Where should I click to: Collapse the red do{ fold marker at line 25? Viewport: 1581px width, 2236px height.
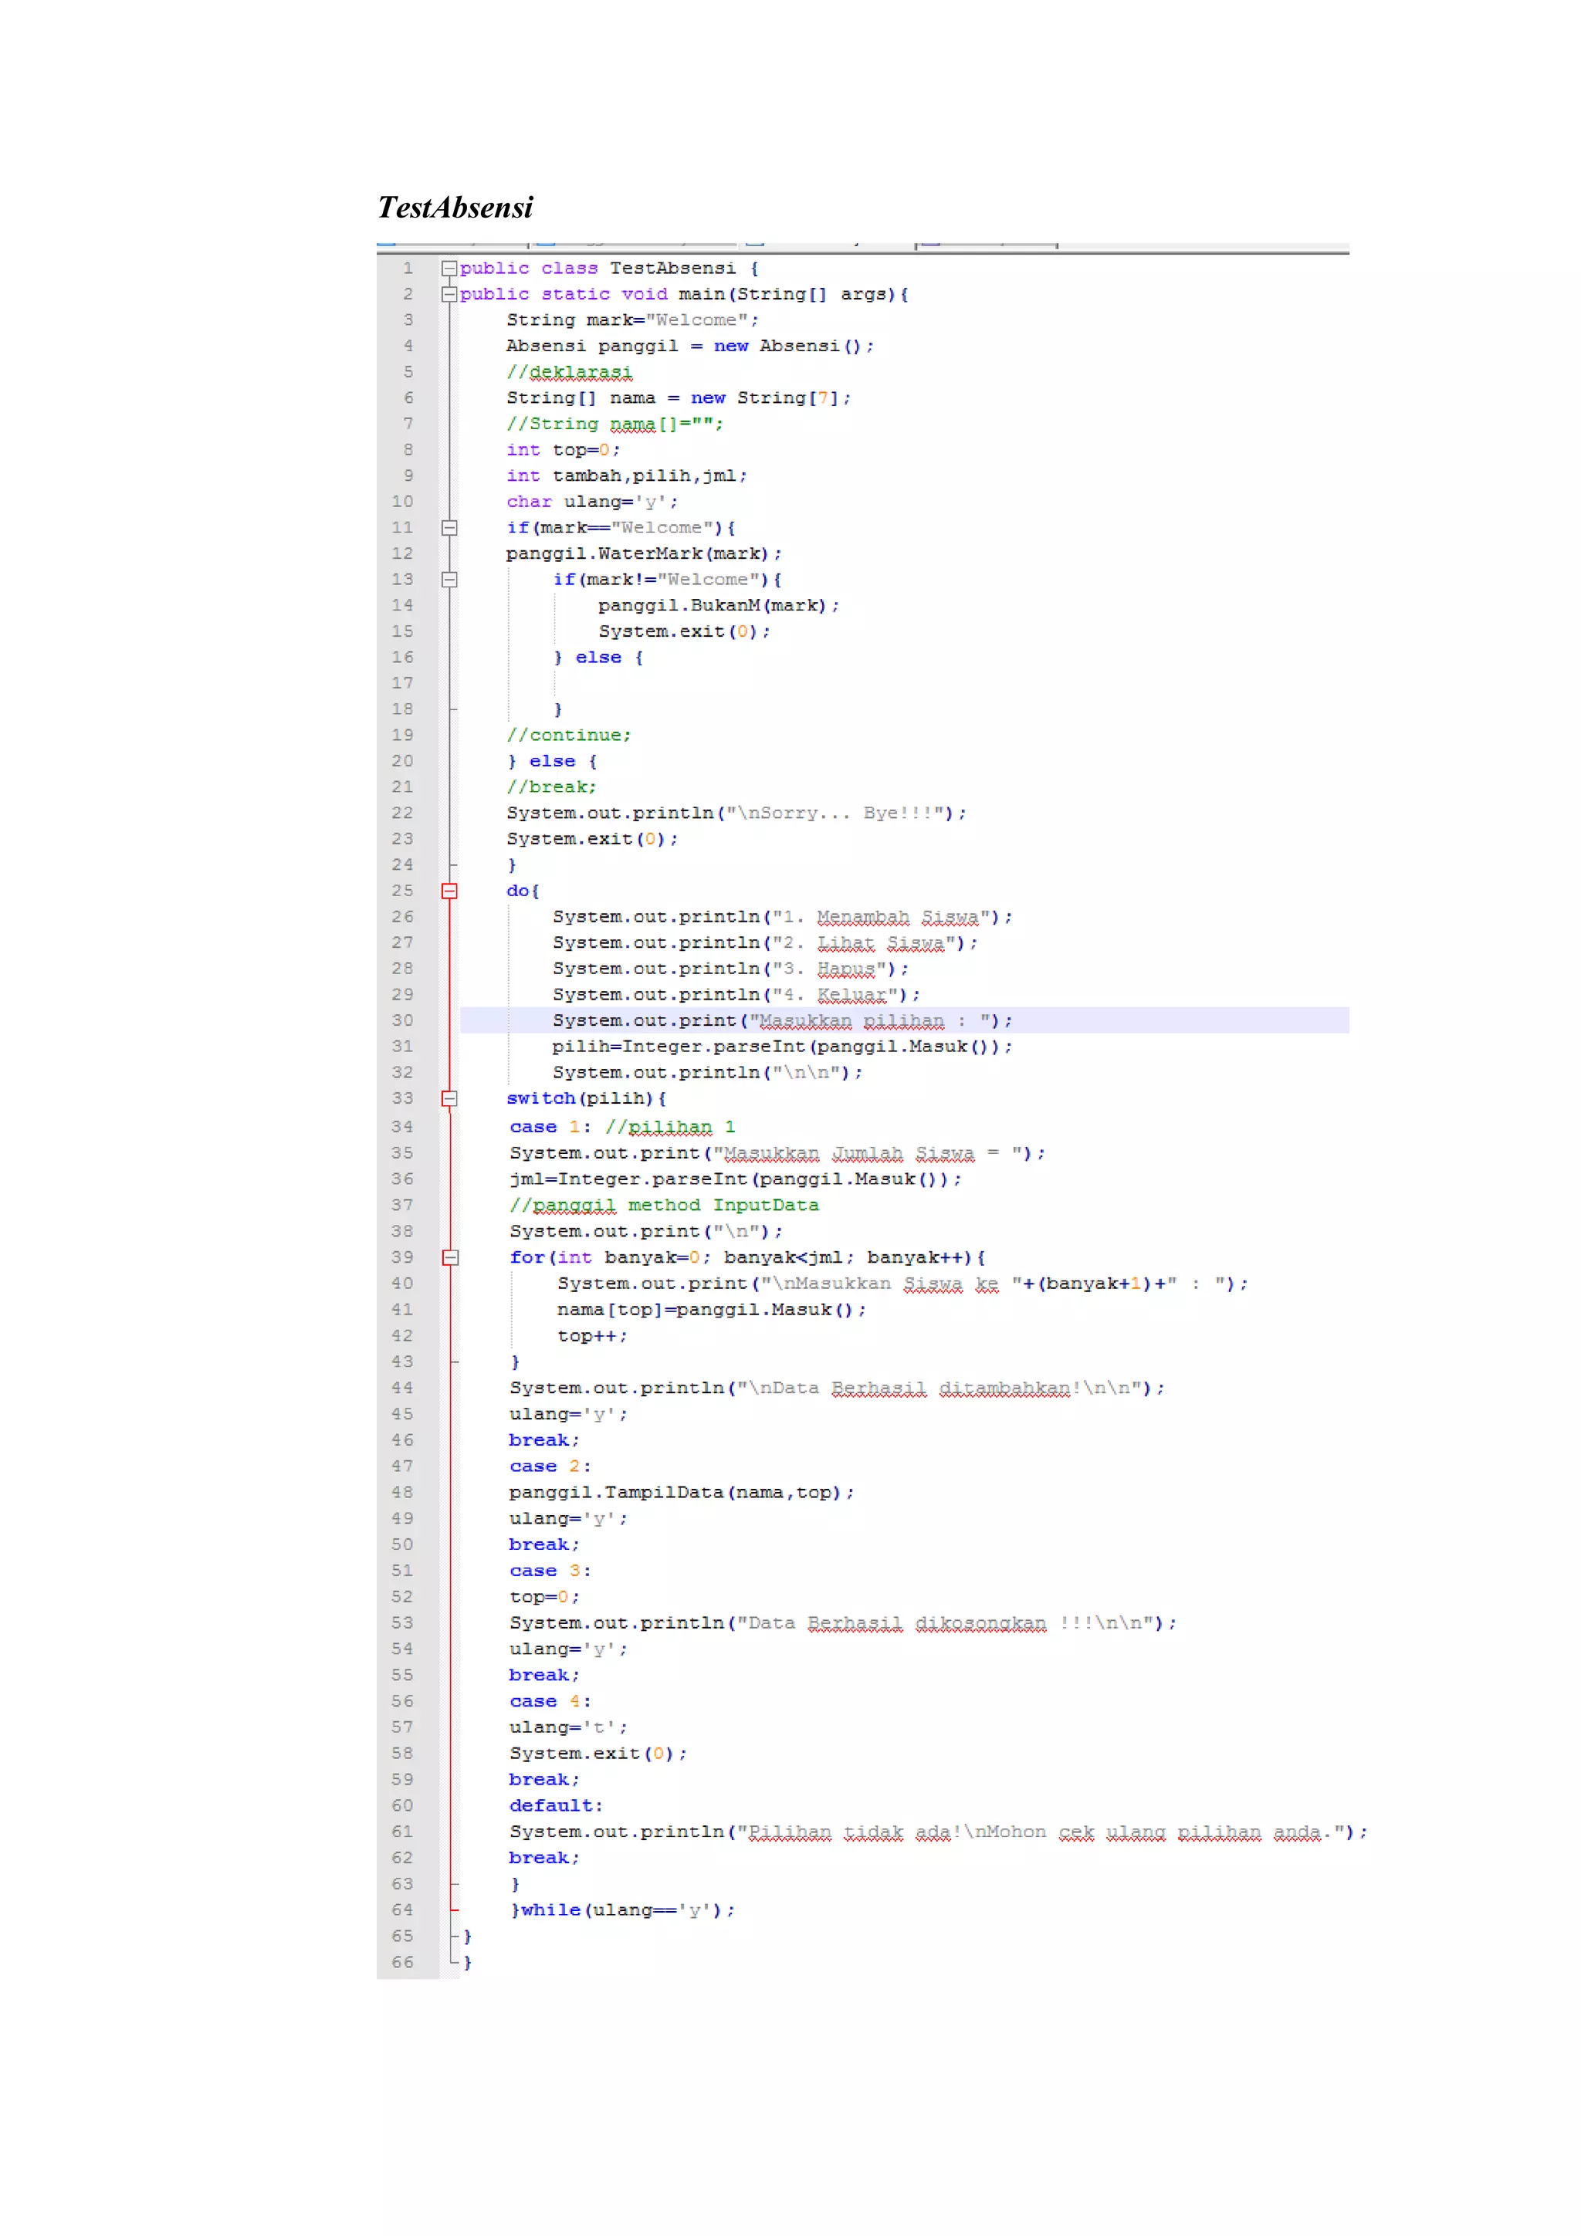[449, 891]
